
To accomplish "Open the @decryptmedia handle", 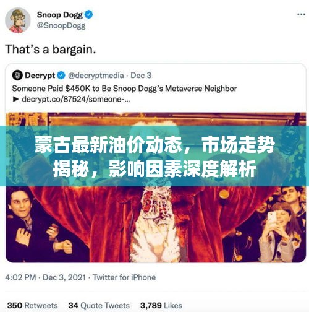I will pyautogui.click(x=96, y=76).
